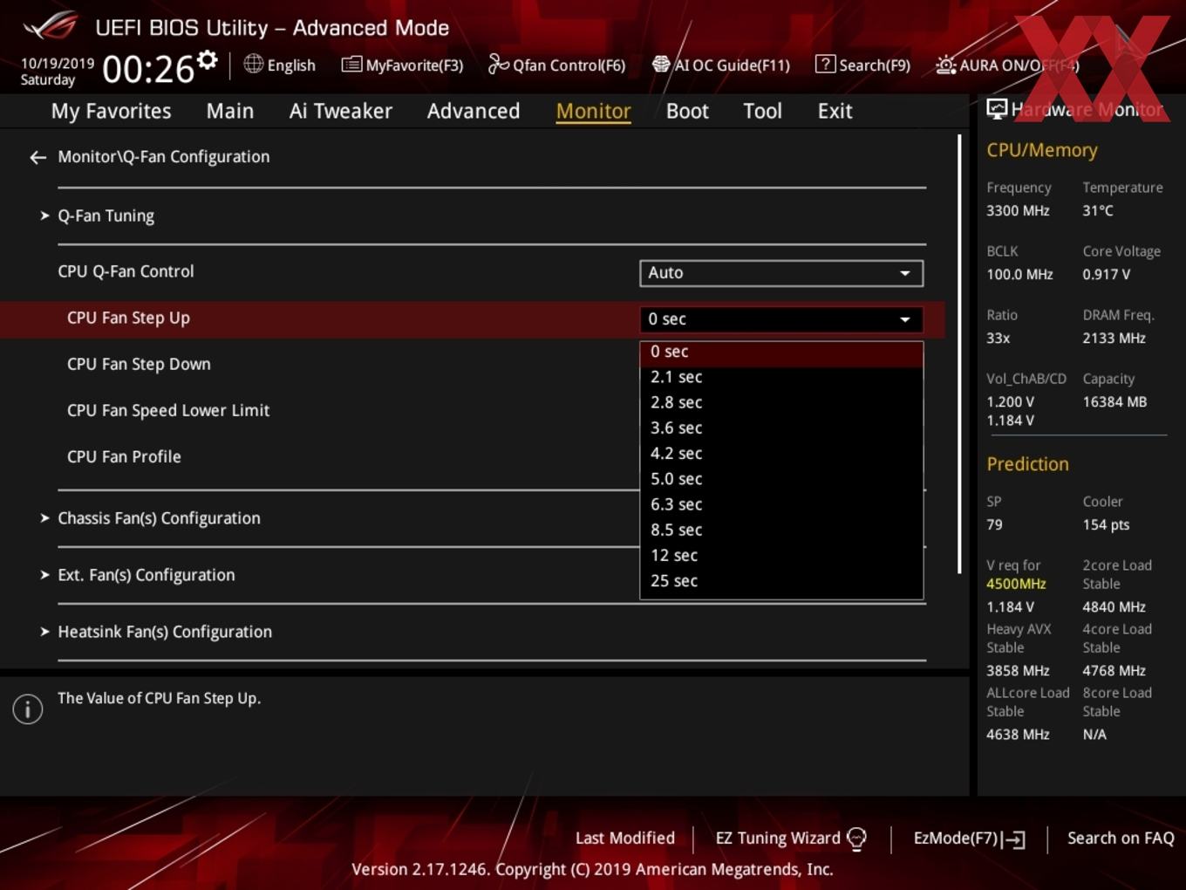Click the Temperature 31°C reading
This screenshot has height=890, width=1186.
coord(1098,210)
